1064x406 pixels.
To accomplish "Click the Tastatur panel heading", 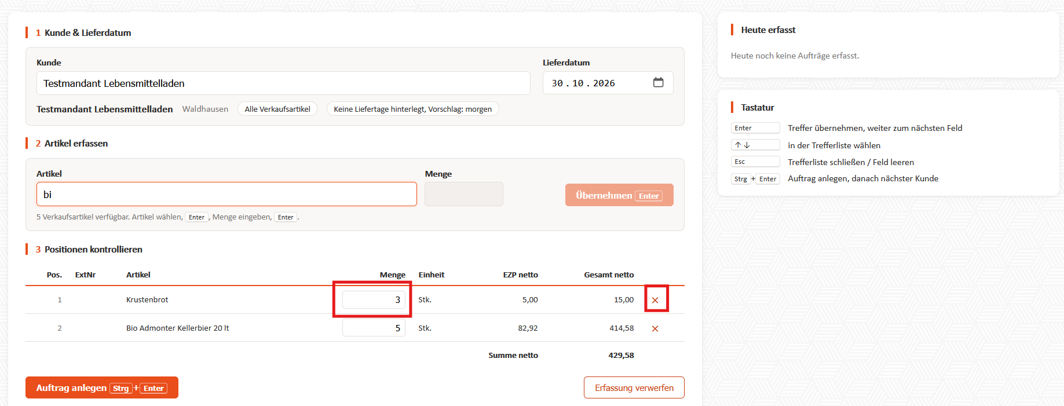I will click(758, 107).
